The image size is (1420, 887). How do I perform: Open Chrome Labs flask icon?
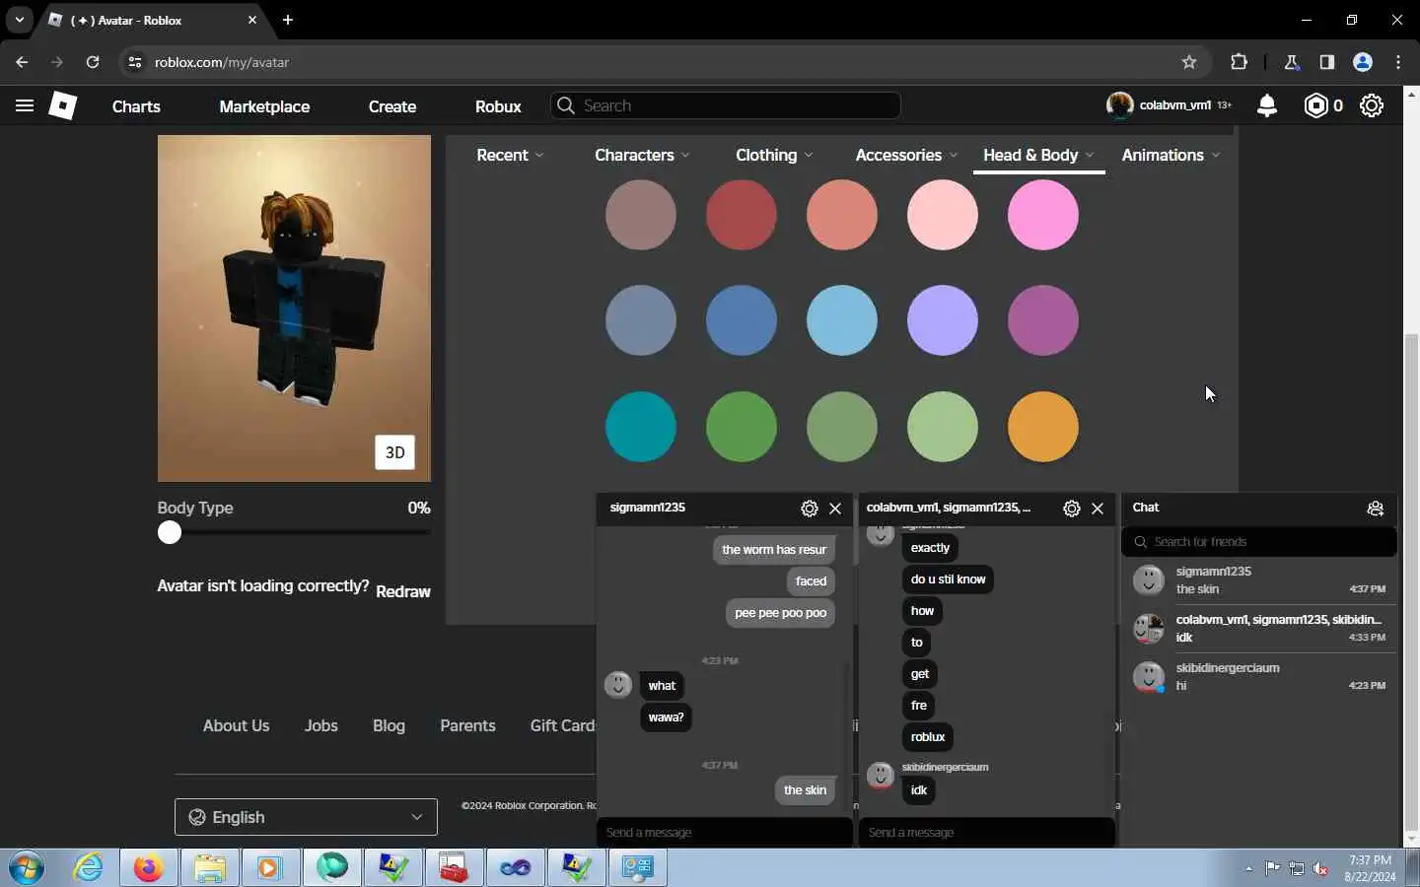[x=1292, y=62]
